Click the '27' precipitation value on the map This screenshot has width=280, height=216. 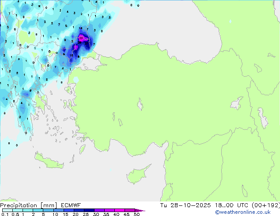pyautogui.click(x=87, y=43)
